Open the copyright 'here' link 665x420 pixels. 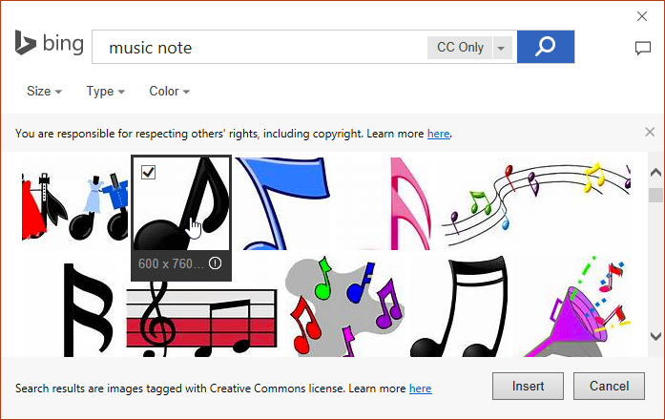(x=438, y=134)
